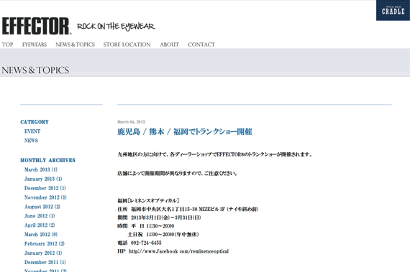This screenshot has height=272, width=410.
Task: Open April 2012 archive
Action: click(x=40, y=225)
